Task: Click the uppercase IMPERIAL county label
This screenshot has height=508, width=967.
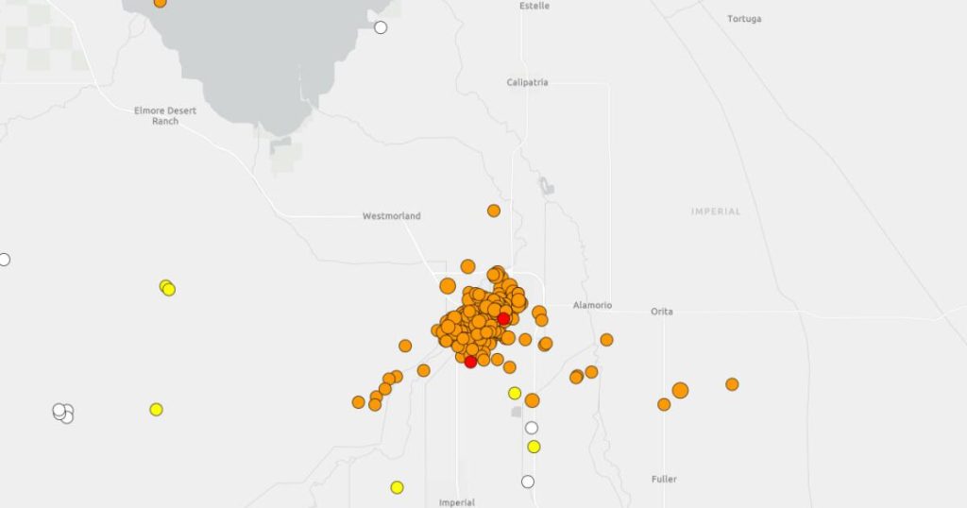Action: coord(716,212)
